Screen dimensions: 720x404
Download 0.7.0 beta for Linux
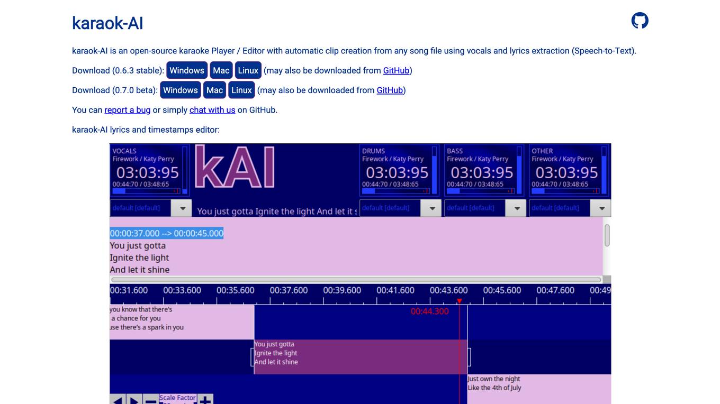[242, 90]
